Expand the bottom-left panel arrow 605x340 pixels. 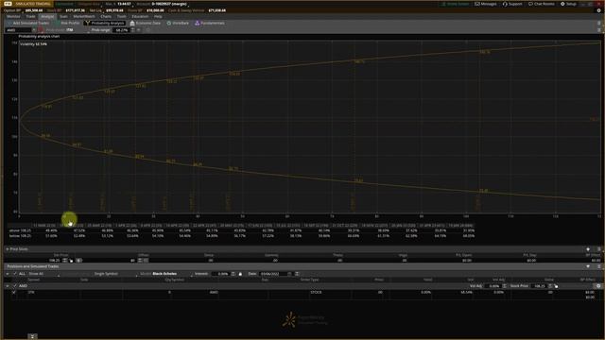click(x=32, y=336)
